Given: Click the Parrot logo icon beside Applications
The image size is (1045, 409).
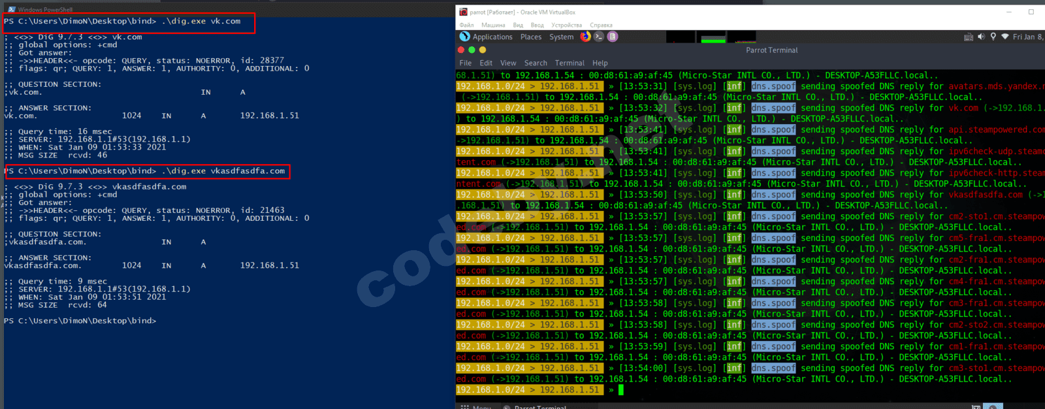Looking at the screenshot, I should point(465,37).
